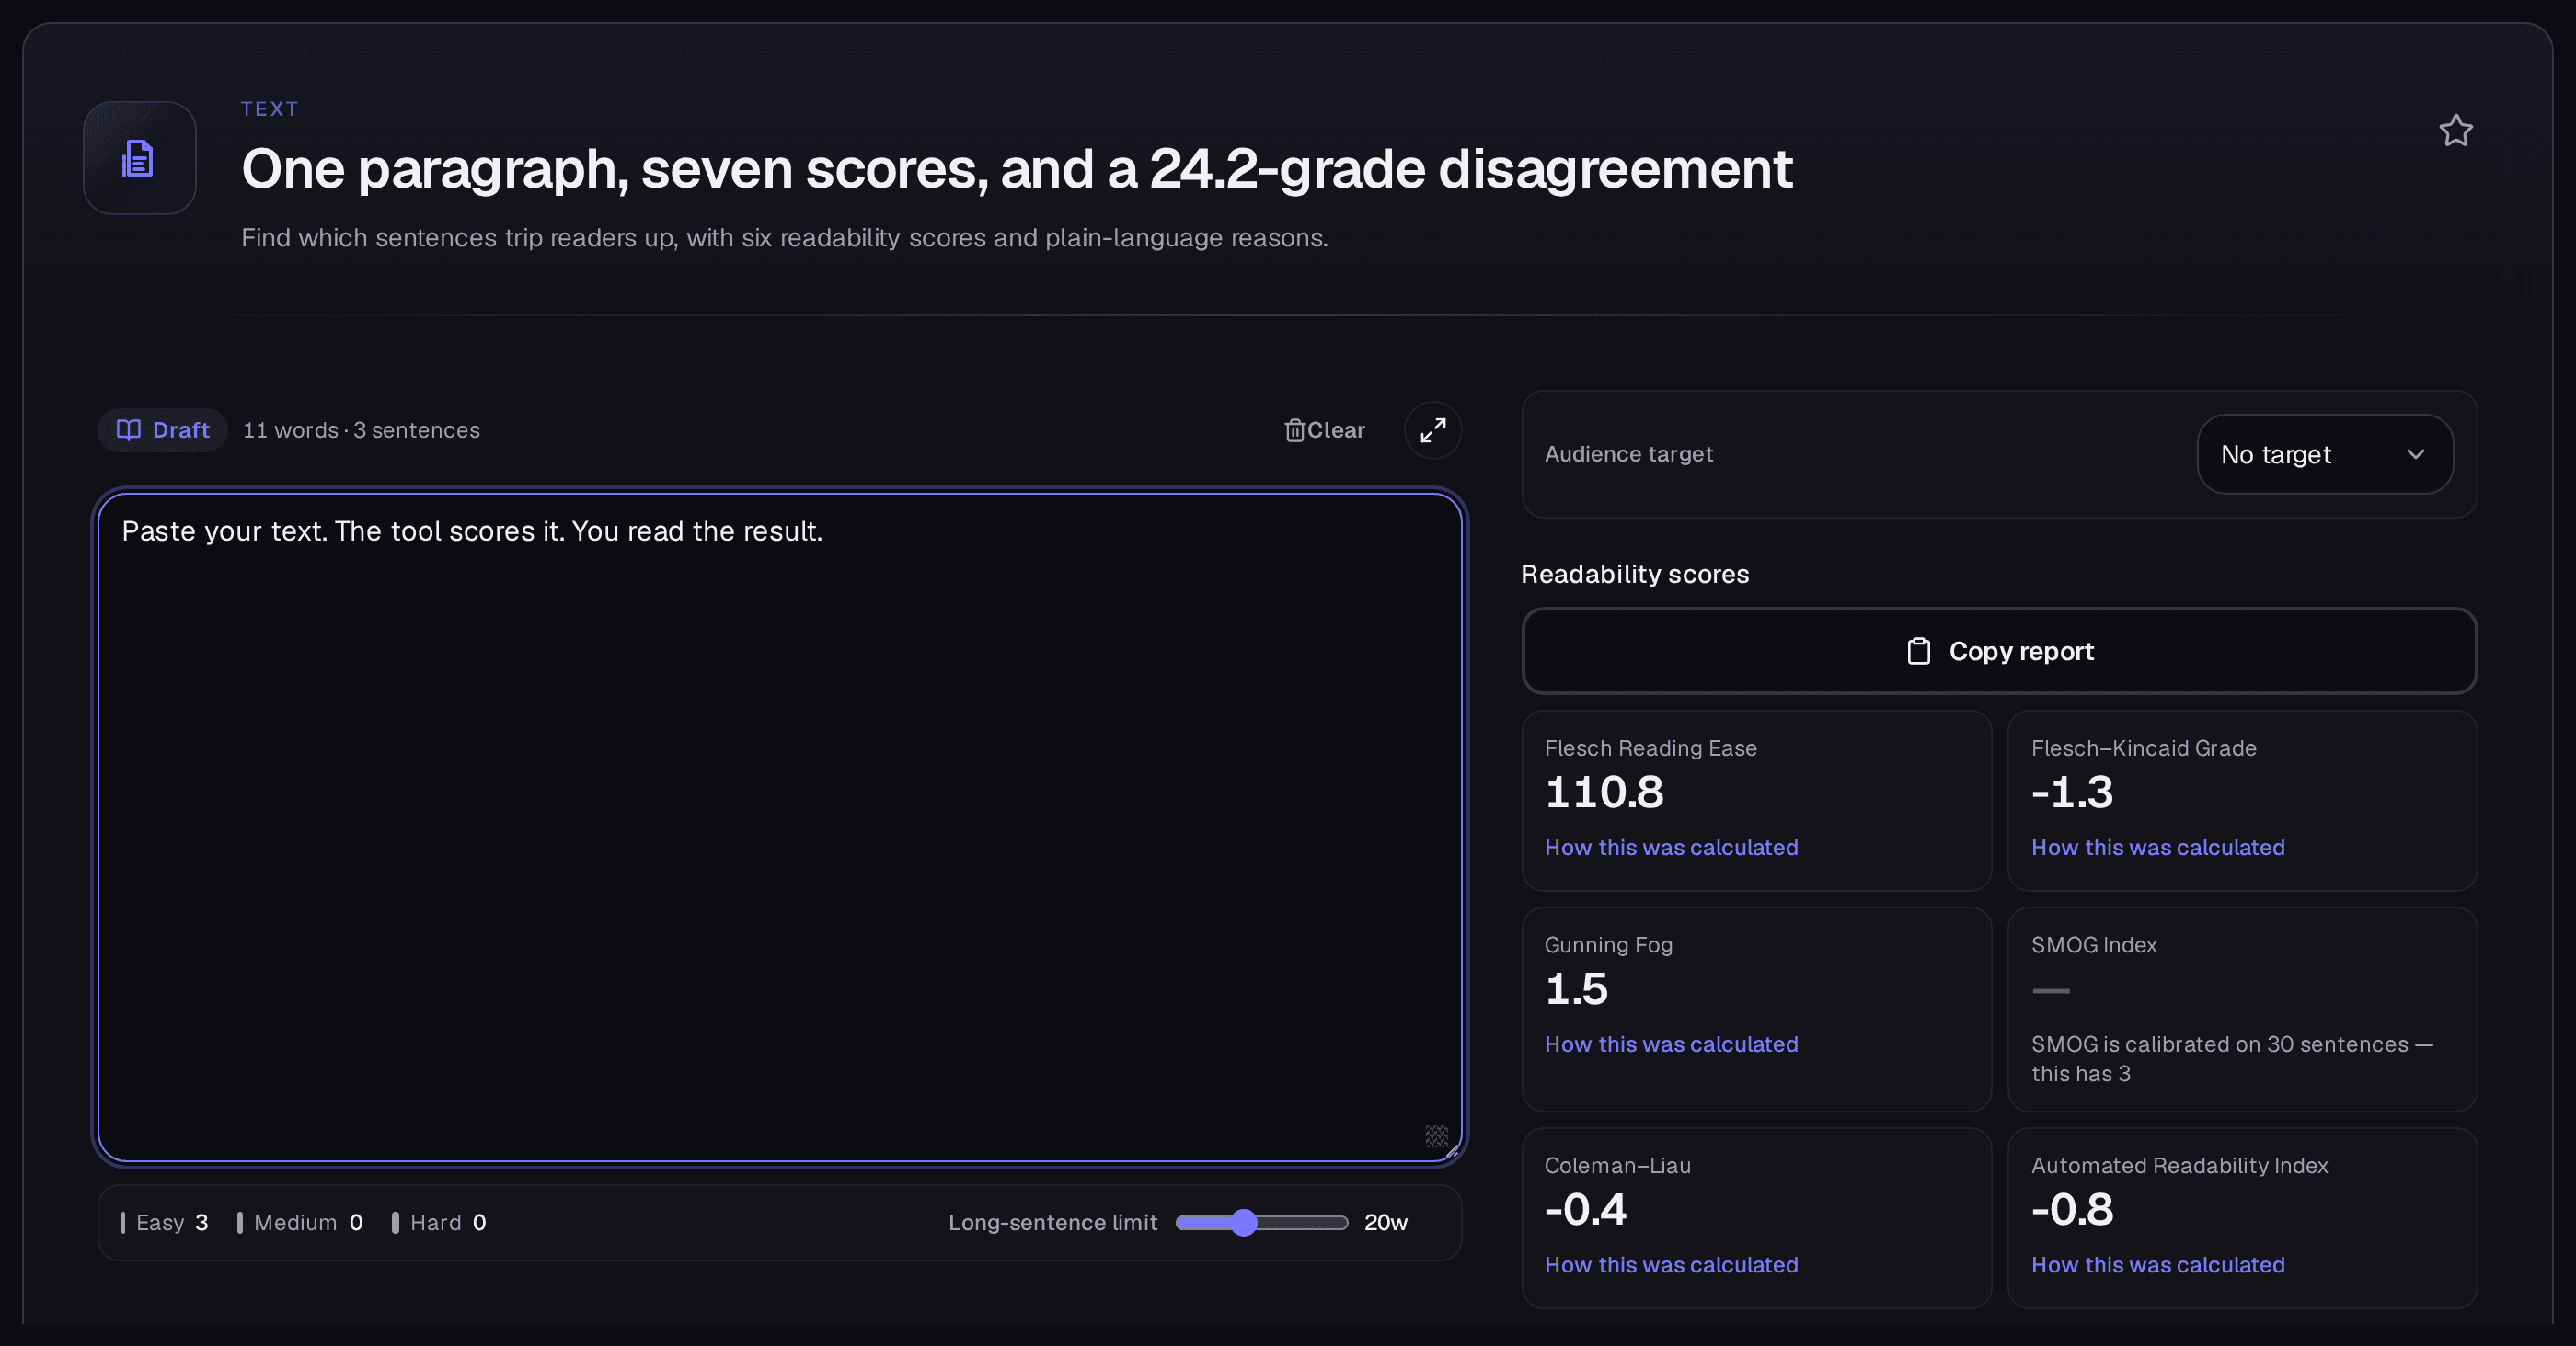
Task: Open the Audience target dropdown
Action: pyautogui.click(x=2324, y=455)
